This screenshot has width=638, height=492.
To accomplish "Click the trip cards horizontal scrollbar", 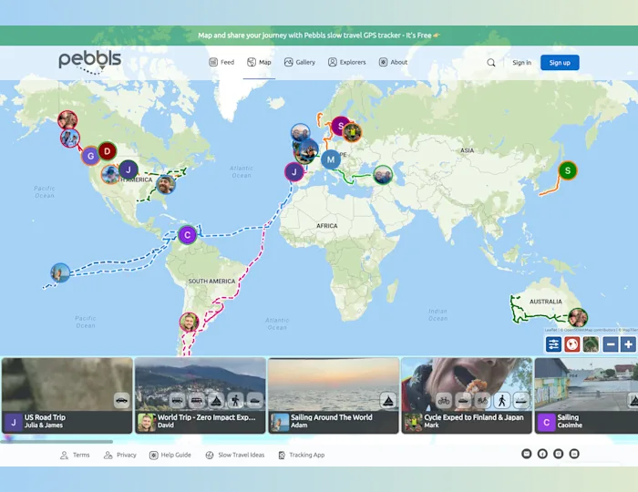I will coord(57,441).
